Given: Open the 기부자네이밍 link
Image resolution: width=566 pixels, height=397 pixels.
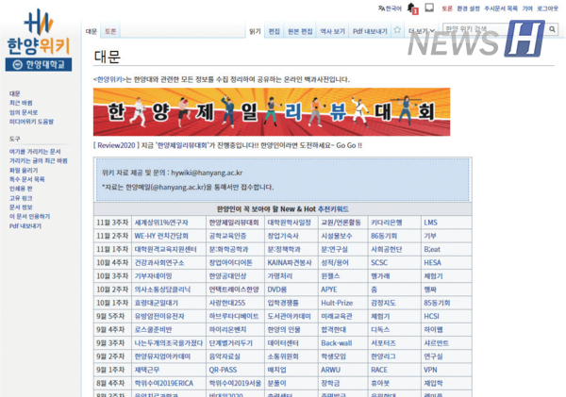Looking at the screenshot, I should pyautogui.click(x=153, y=276).
